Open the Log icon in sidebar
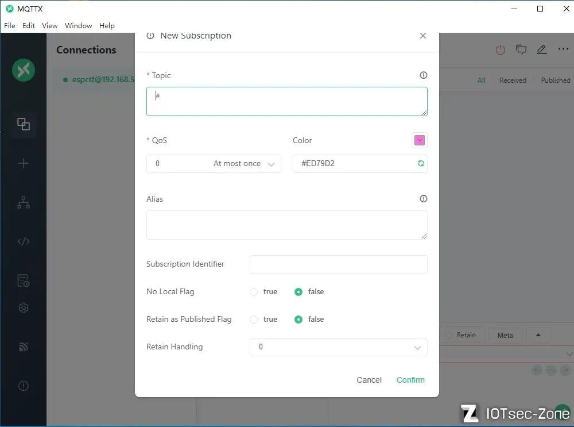 24,280
